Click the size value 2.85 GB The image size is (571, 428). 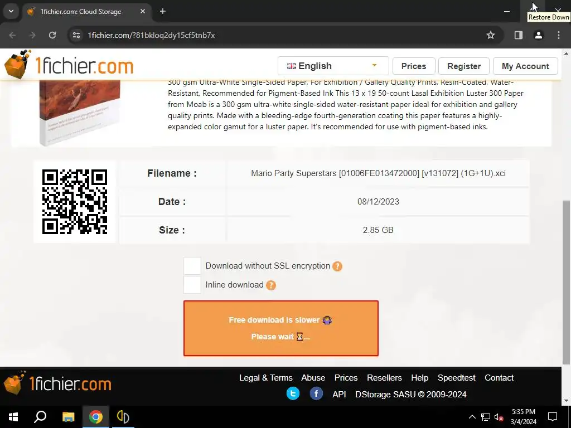pos(378,230)
